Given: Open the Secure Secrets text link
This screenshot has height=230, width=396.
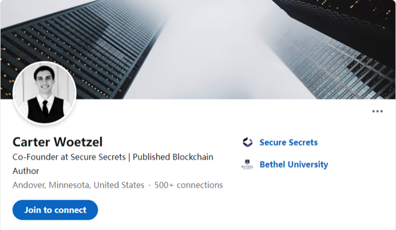Looking at the screenshot, I should pos(288,142).
